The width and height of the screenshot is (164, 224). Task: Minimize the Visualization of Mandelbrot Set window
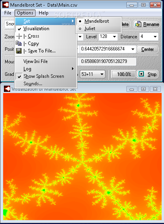[132, 89]
